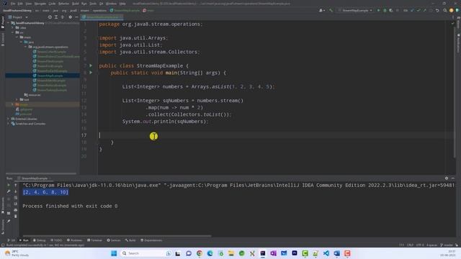
Task: Open the Refactor menu in menu bar
Action: coord(63,4)
